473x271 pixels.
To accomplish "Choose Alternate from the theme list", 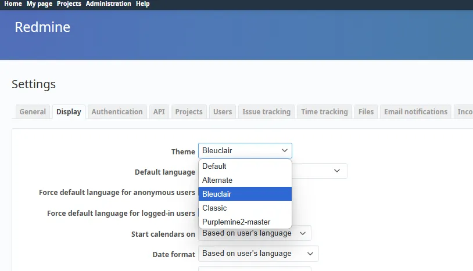I will (245, 180).
